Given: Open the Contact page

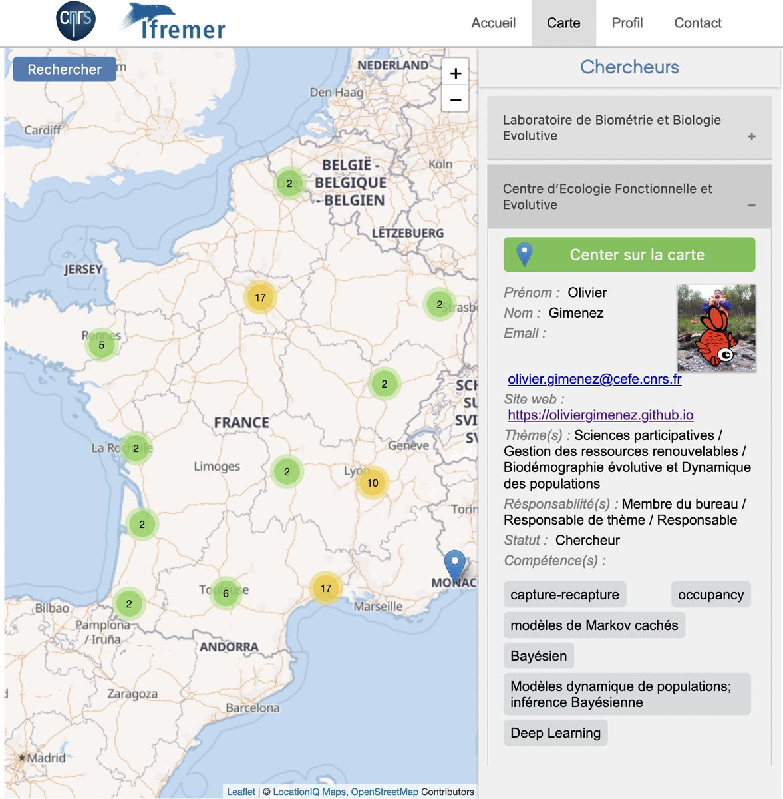Looking at the screenshot, I should 697,23.
